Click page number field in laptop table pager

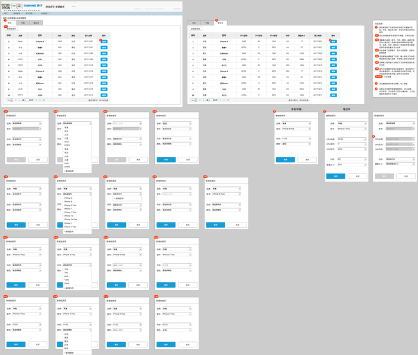tap(210, 100)
